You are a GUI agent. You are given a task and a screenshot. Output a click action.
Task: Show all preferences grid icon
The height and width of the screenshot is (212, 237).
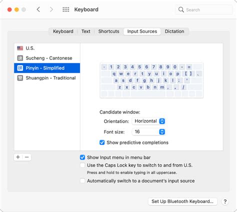(66, 9)
